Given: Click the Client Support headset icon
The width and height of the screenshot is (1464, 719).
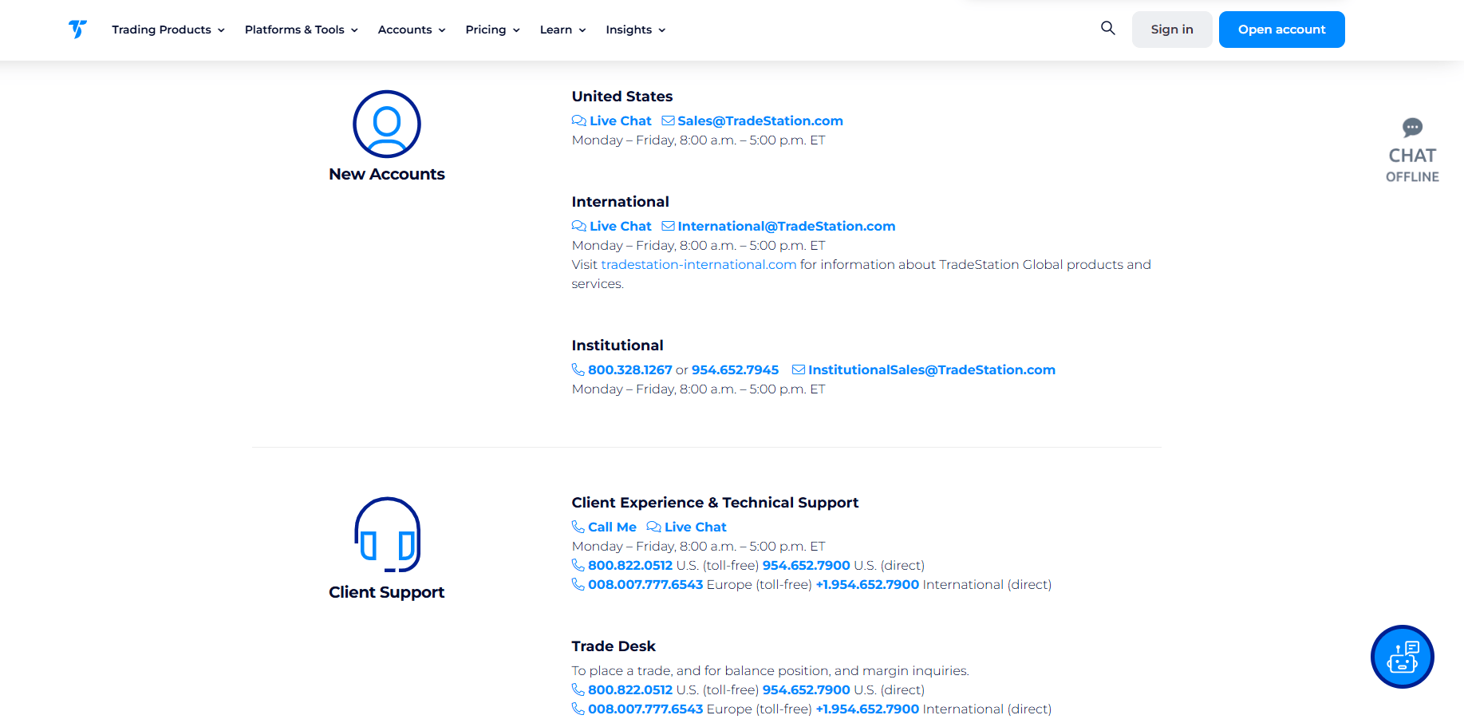Looking at the screenshot, I should click(387, 535).
